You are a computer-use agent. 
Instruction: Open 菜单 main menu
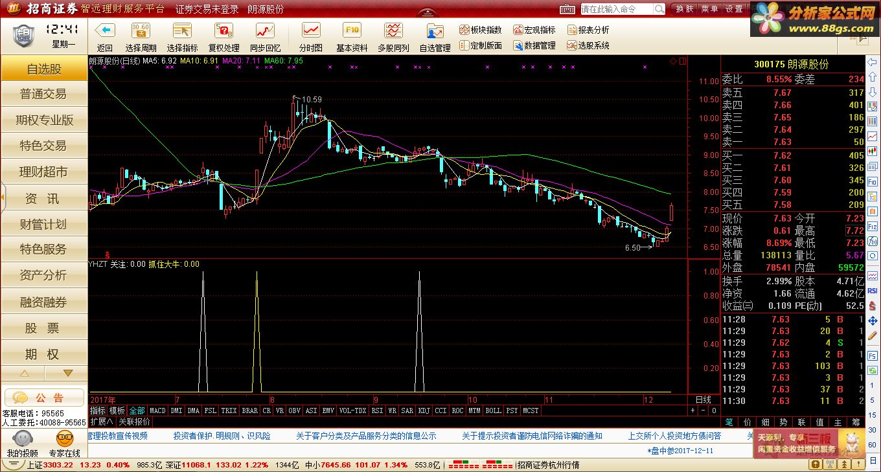(x=709, y=9)
